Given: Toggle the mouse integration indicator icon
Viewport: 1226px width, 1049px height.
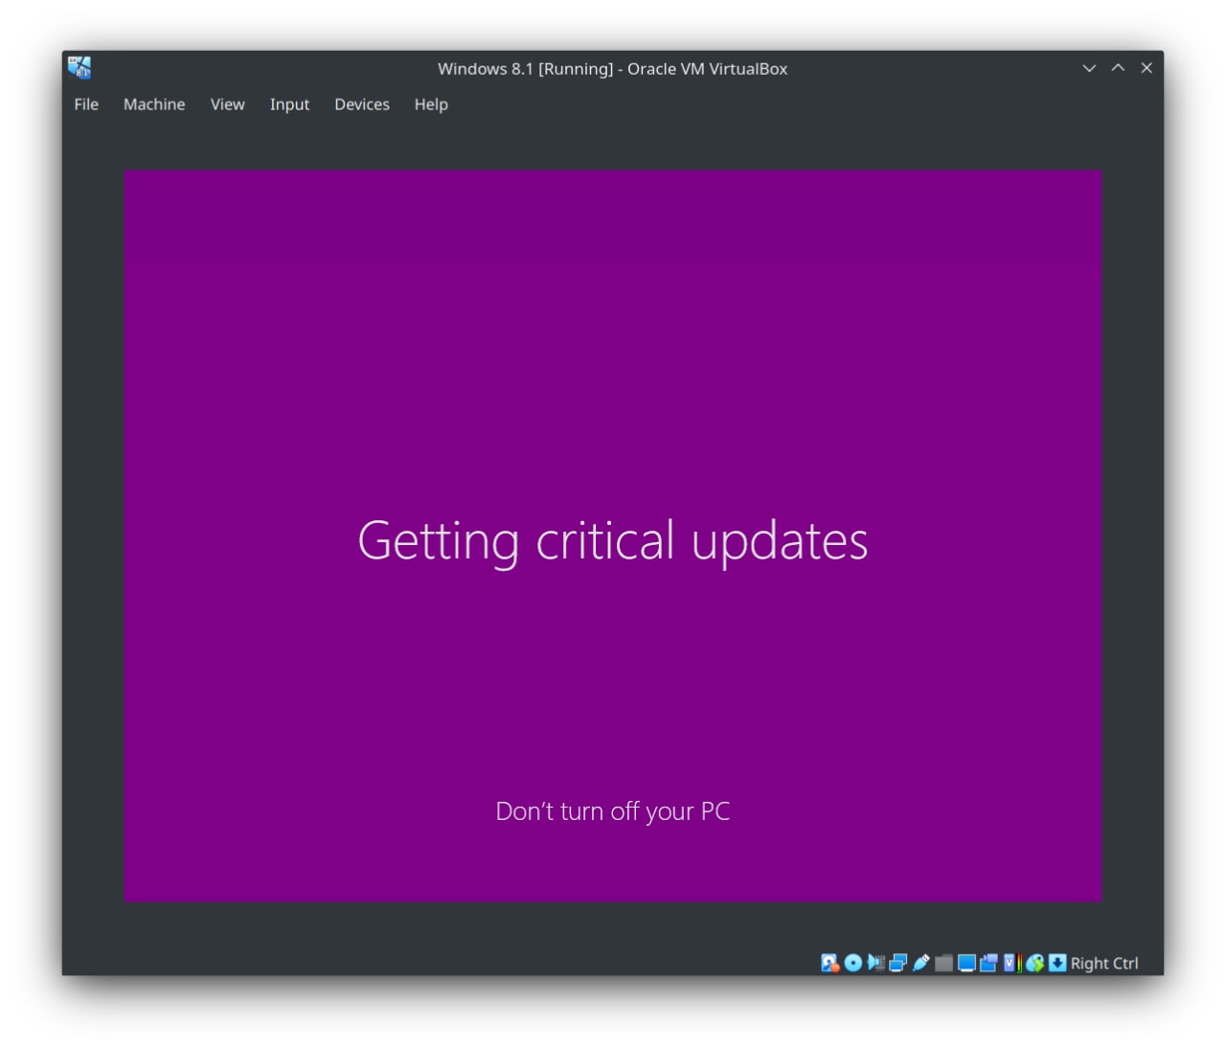Looking at the screenshot, I should click(1034, 963).
